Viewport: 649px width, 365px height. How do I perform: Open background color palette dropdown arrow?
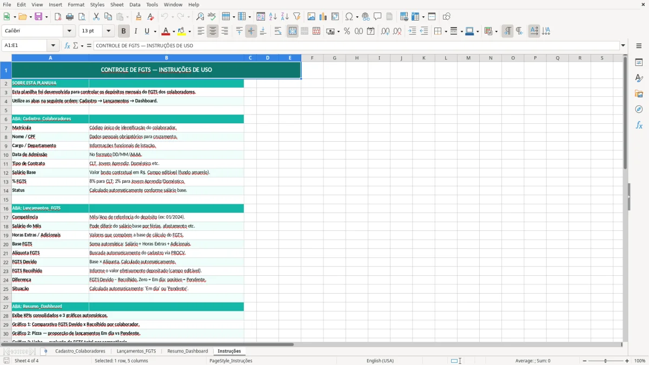pos(190,31)
